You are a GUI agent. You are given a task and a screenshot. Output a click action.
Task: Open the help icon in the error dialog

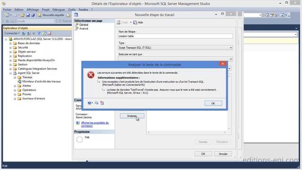pyautogui.click(x=89, y=103)
